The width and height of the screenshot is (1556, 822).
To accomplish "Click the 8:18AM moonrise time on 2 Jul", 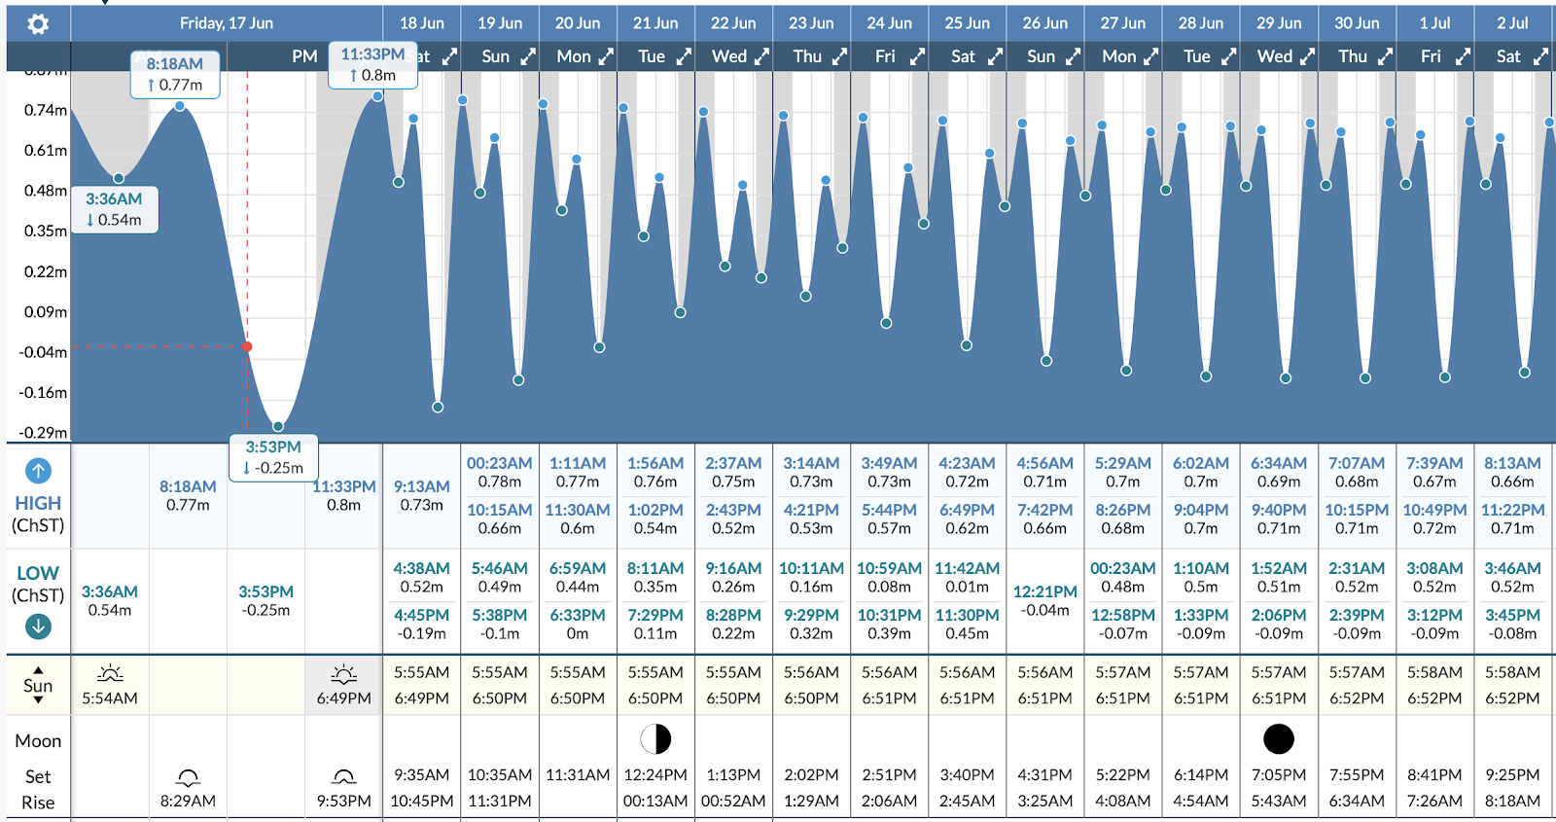I will point(1512,801).
